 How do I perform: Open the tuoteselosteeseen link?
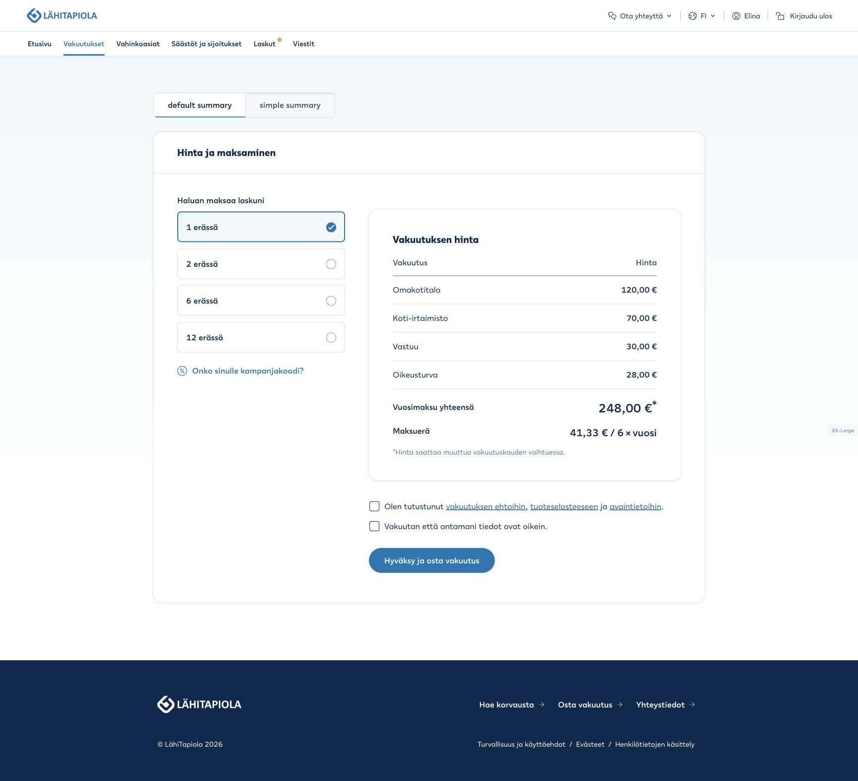[564, 506]
